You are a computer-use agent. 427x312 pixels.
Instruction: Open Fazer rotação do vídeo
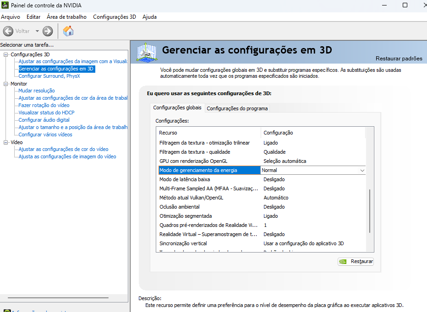(44, 105)
